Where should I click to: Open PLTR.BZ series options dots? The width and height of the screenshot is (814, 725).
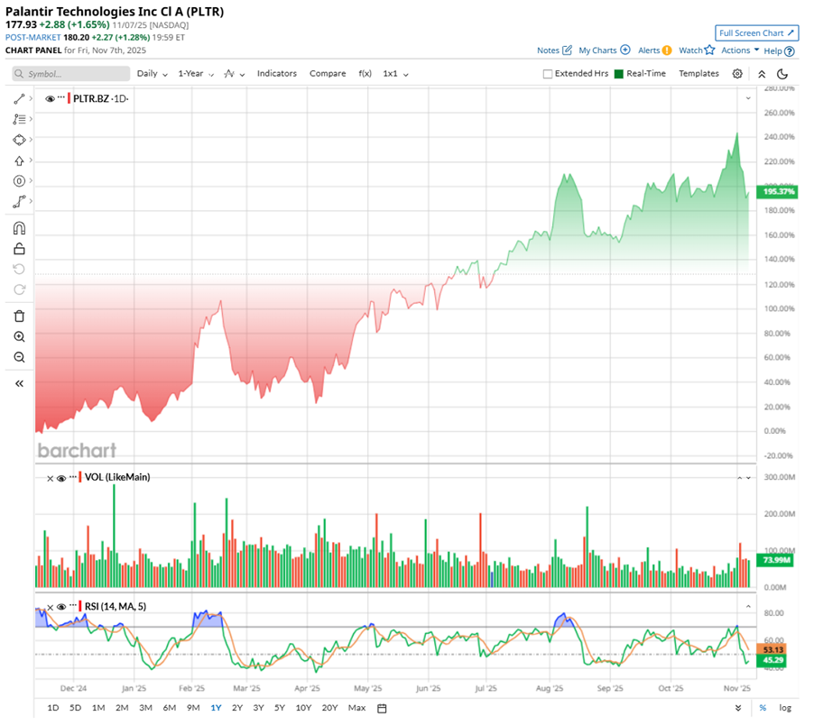(61, 97)
